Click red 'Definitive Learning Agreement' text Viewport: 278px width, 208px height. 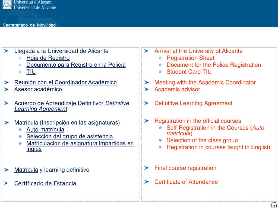point(193,103)
